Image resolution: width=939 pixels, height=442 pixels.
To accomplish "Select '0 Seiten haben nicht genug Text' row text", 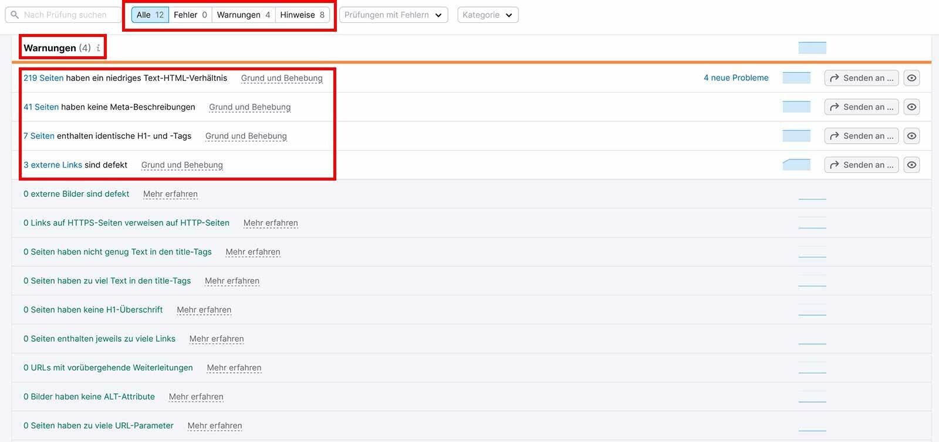I will [x=117, y=252].
